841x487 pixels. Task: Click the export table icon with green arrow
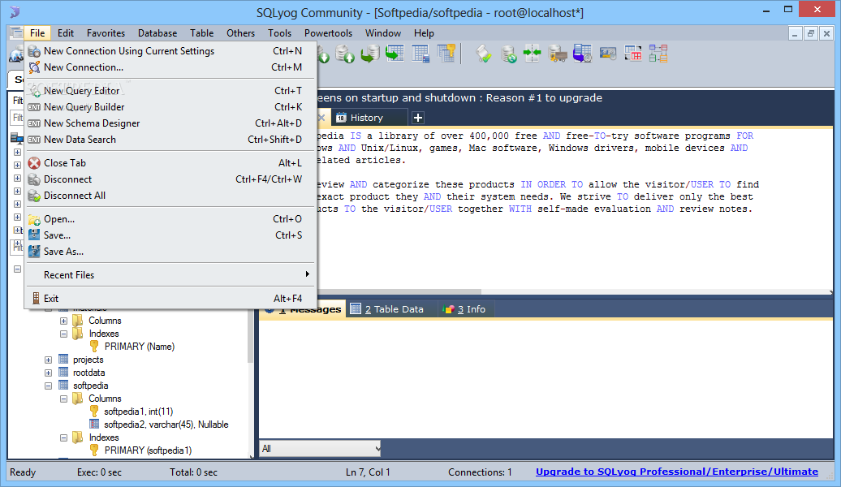pyautogui.click(x=395, y=54)
